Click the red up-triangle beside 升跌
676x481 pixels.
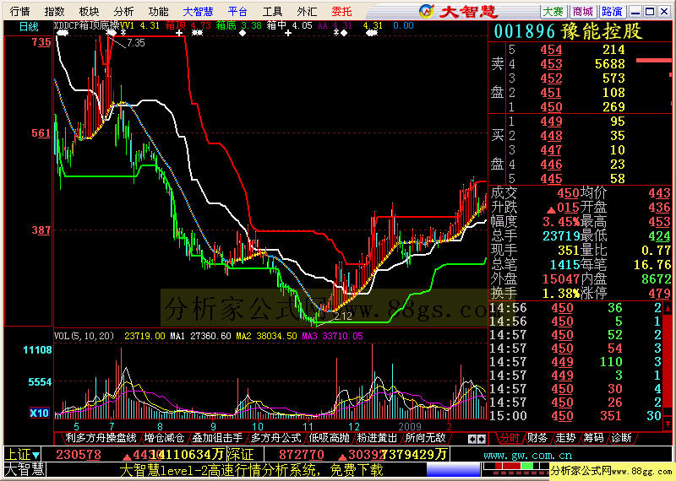(551, 210)
